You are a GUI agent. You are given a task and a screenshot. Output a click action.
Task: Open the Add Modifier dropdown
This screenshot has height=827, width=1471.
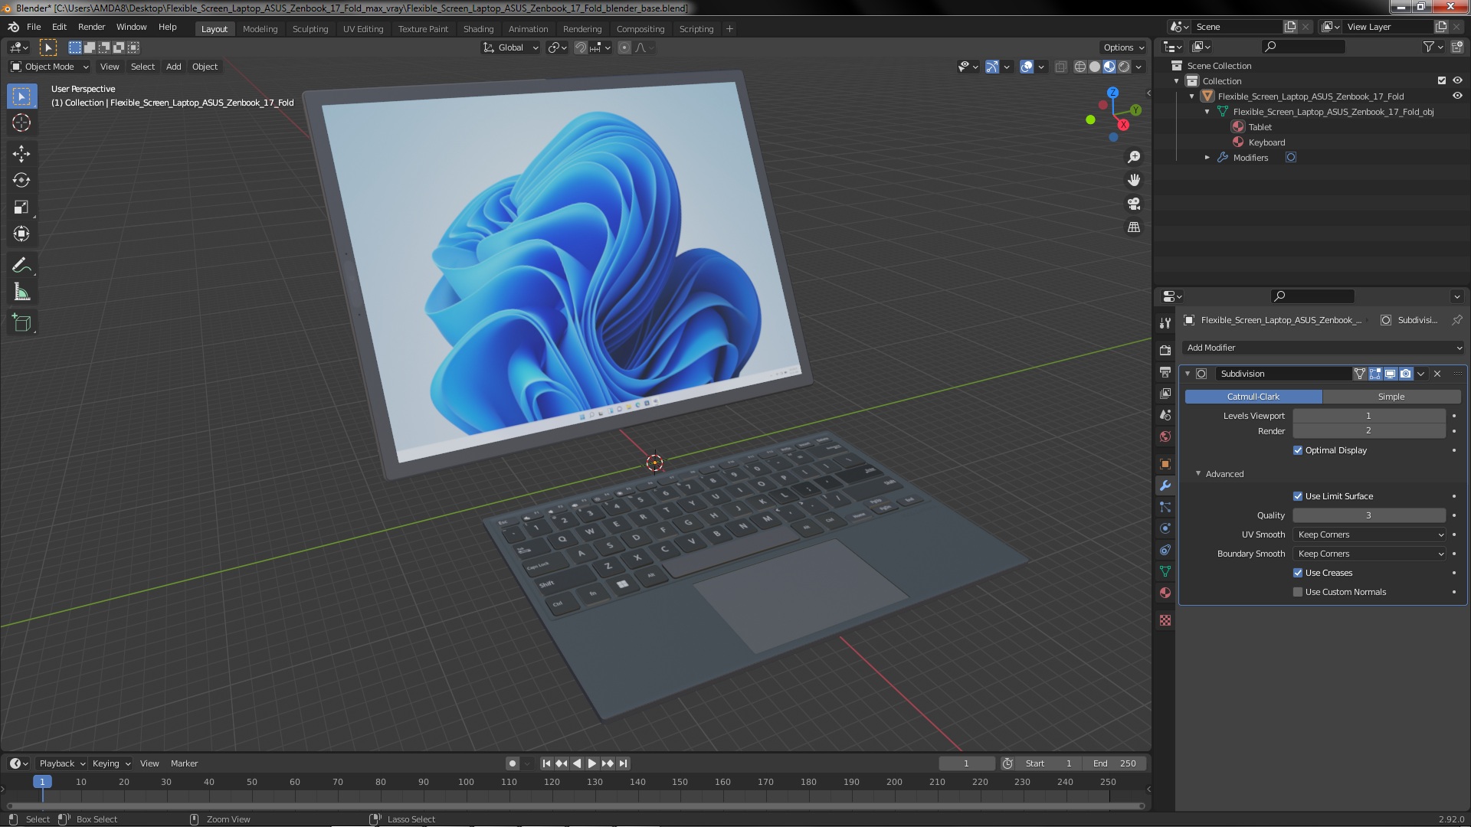coord(1323,348)
